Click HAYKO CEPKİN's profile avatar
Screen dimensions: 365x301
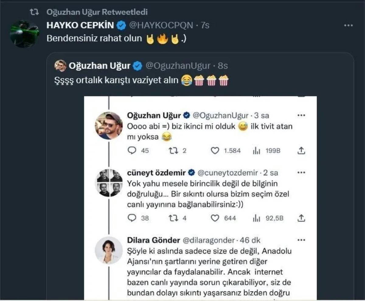pos(24,34)
